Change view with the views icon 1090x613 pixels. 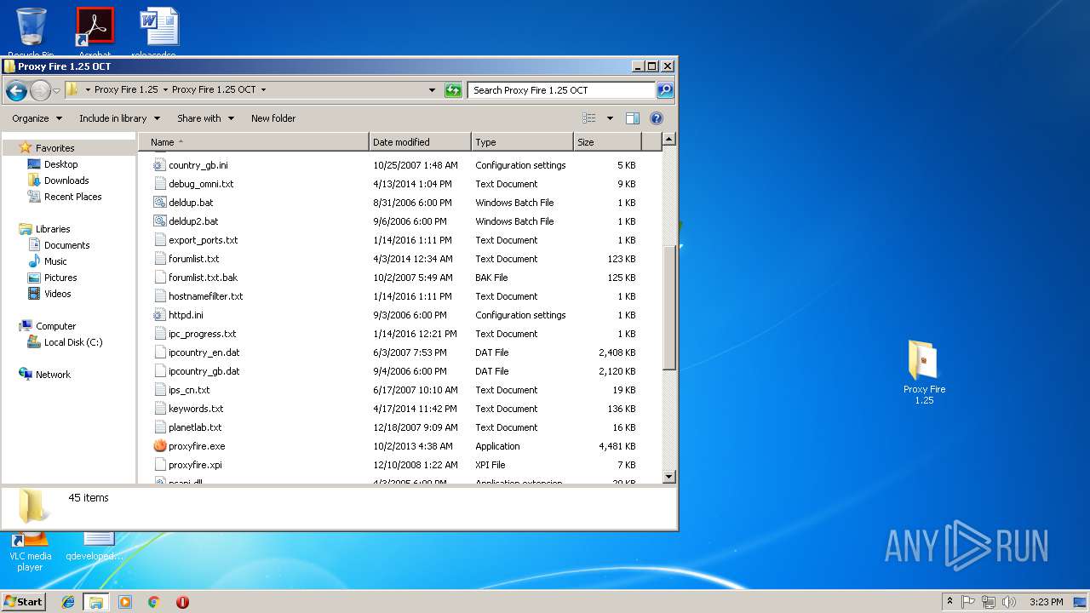tap(589, 118)
